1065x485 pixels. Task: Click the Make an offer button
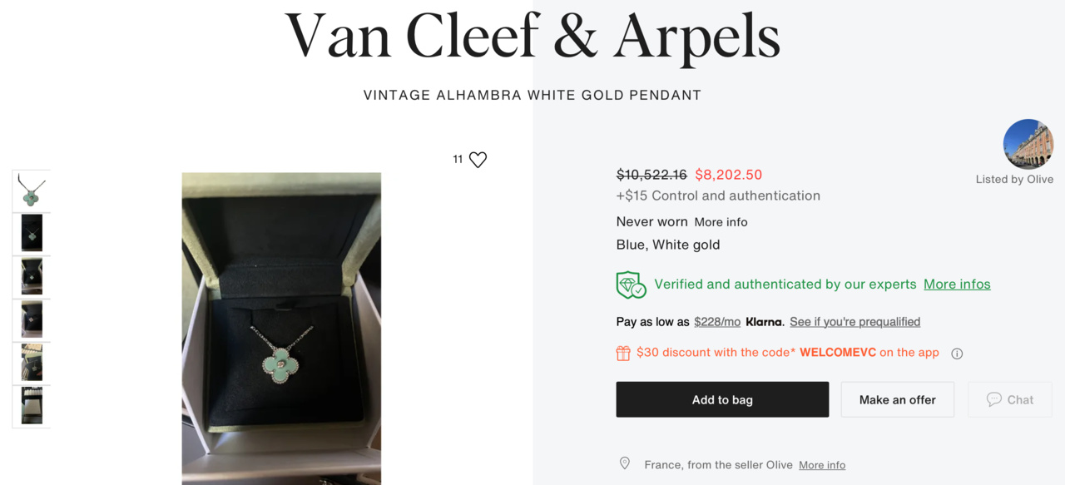pos(897,400)
